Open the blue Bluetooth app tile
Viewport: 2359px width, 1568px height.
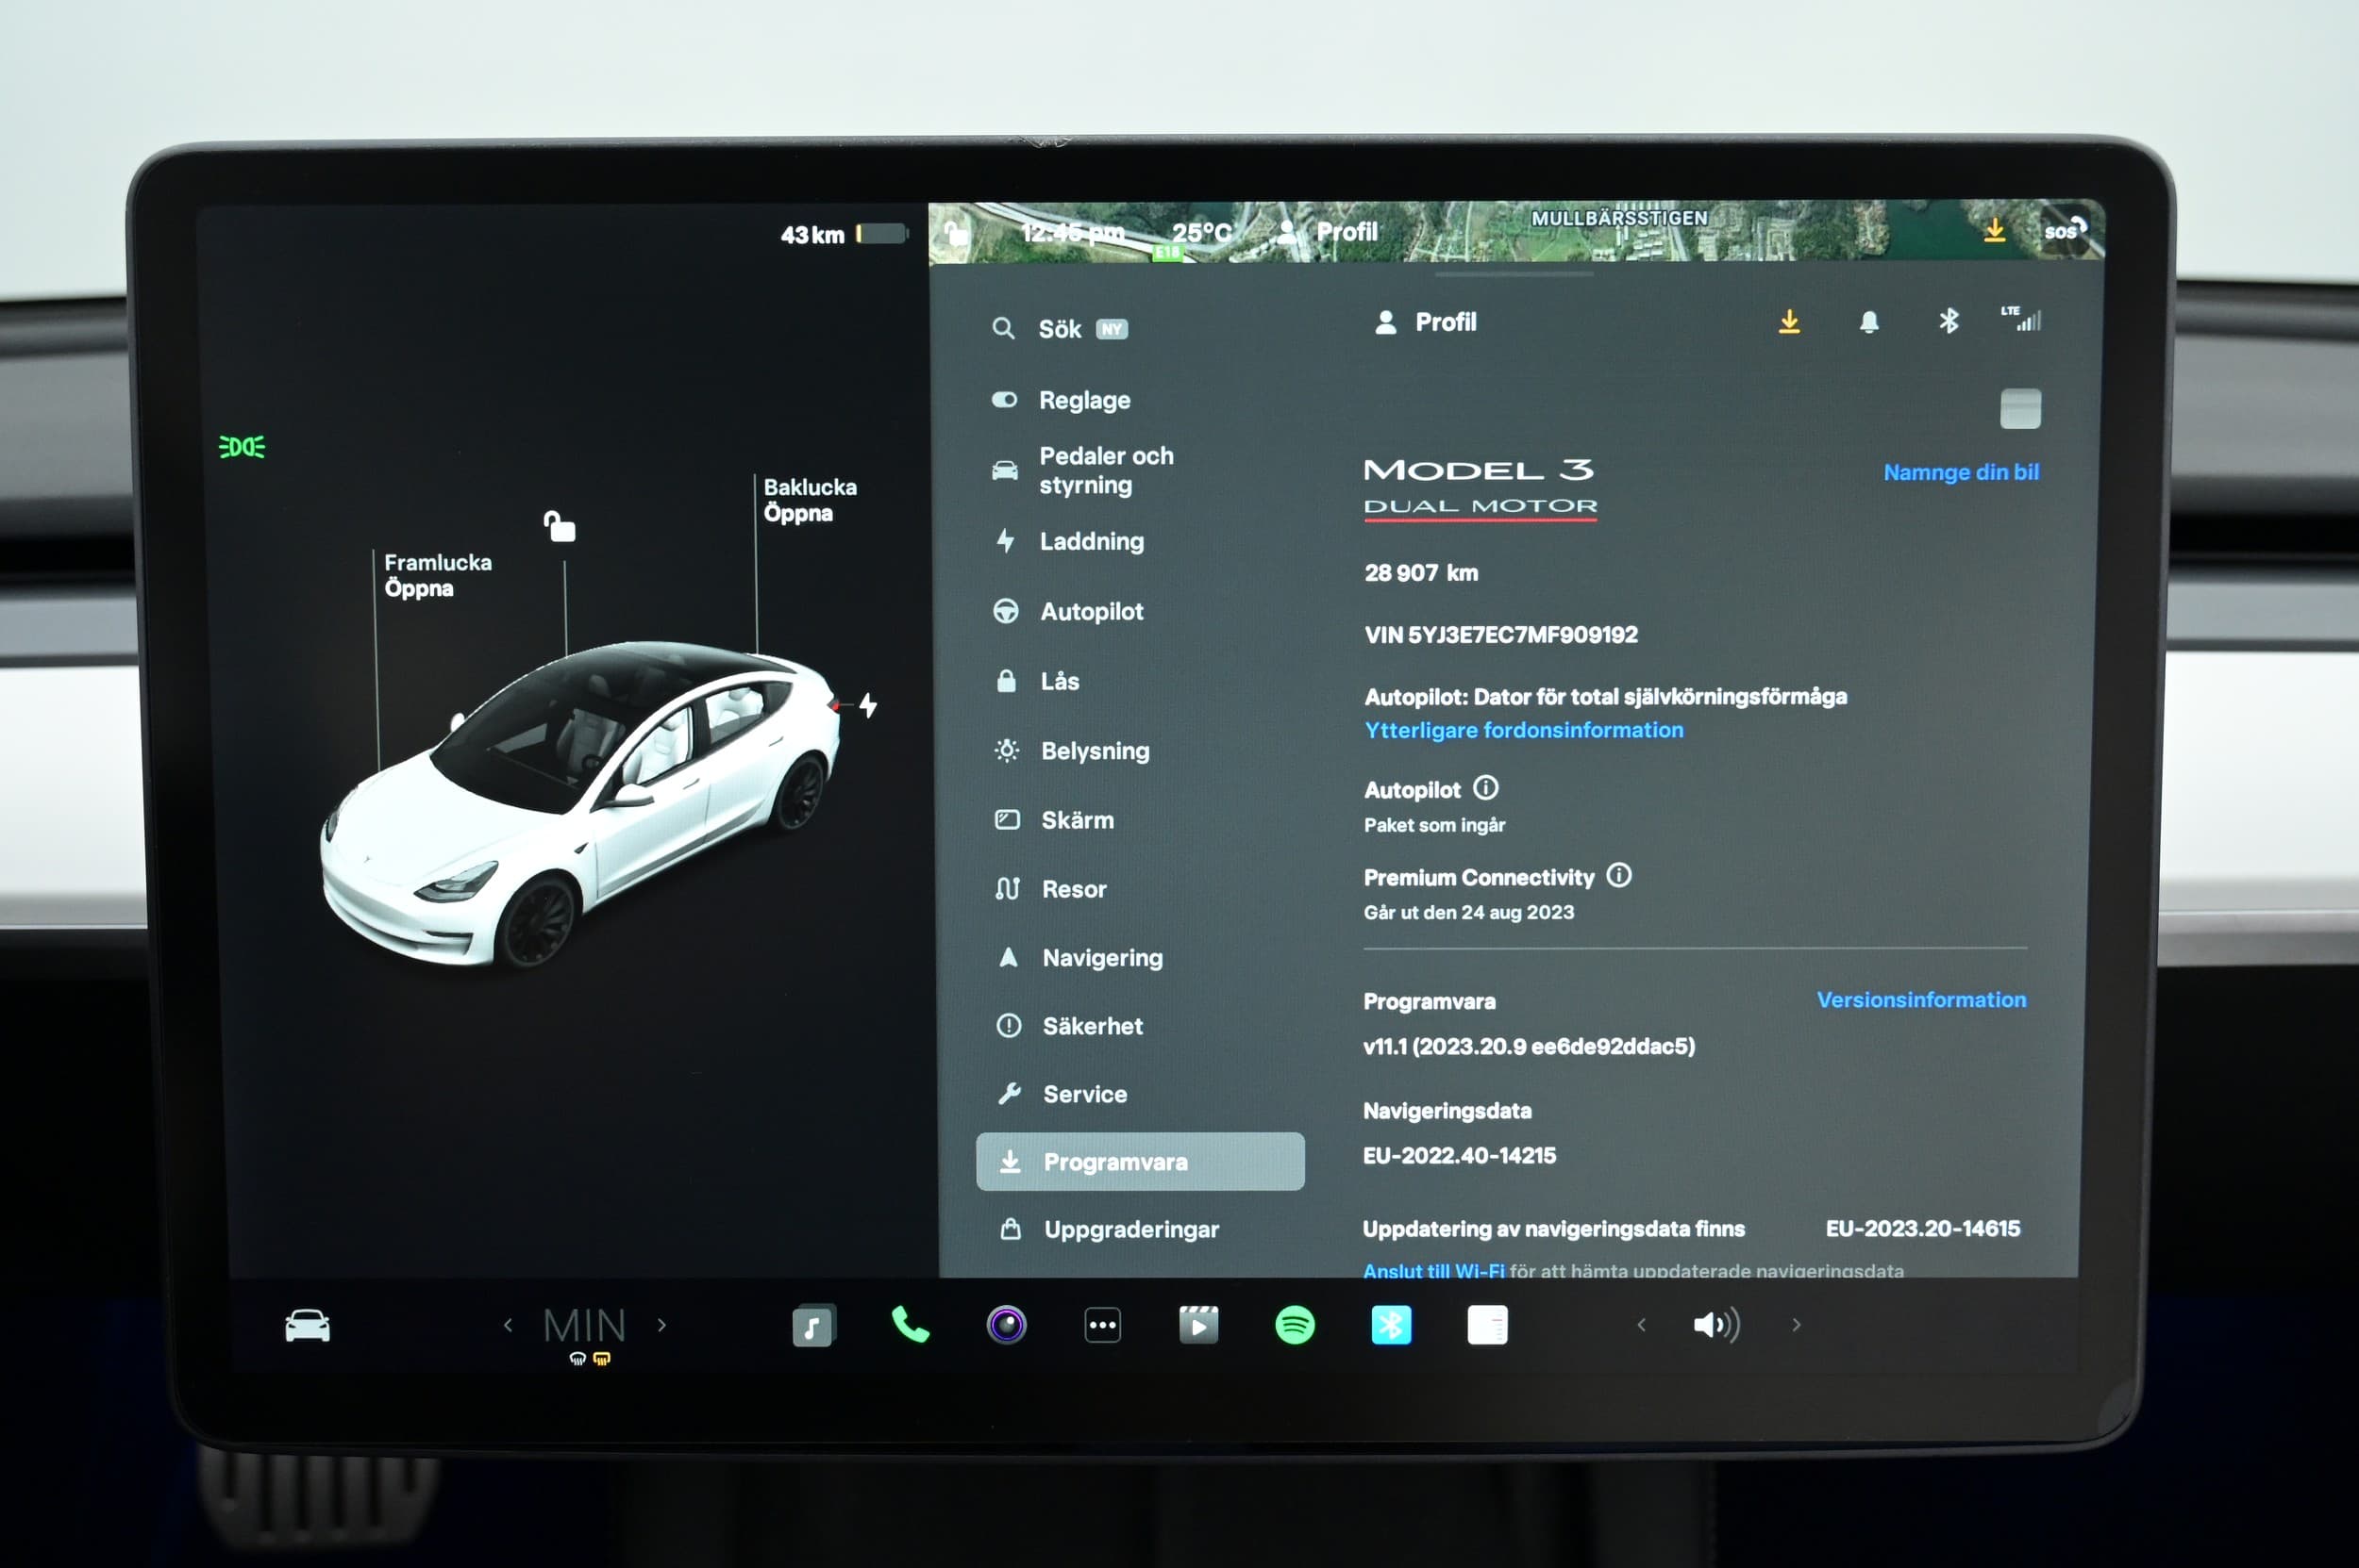click(x=1390, y=1325)
